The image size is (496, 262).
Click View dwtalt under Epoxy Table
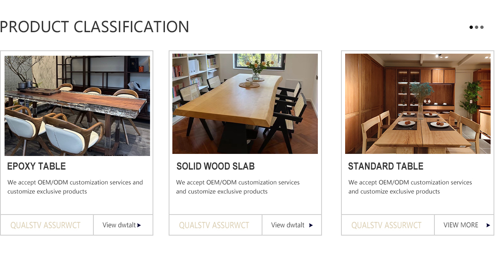pos(119,225)
